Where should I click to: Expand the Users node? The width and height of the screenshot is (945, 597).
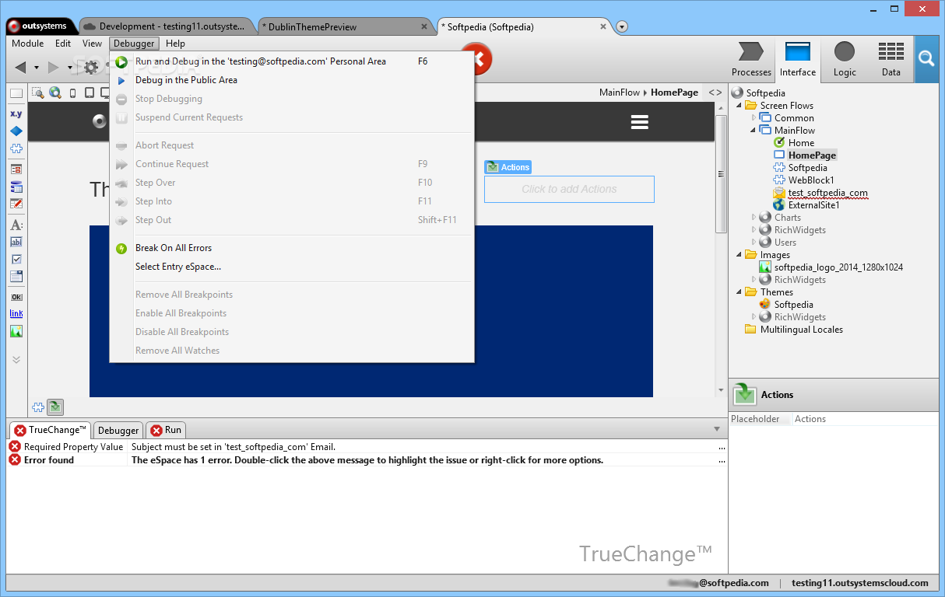click(753, 243)
